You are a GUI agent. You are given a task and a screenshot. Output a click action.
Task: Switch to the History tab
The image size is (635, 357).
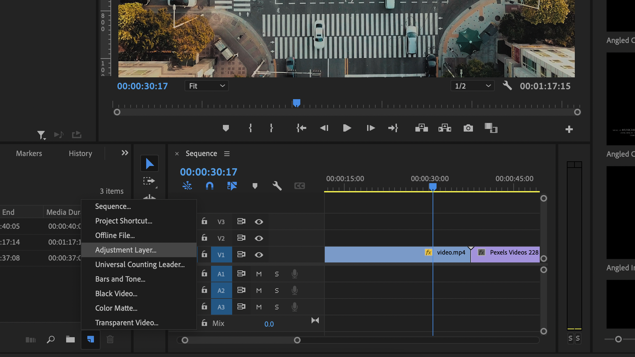tap(80, 153)
